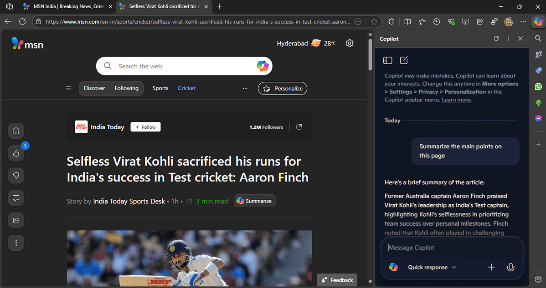Open Split screen icon

tap(407, 21)
